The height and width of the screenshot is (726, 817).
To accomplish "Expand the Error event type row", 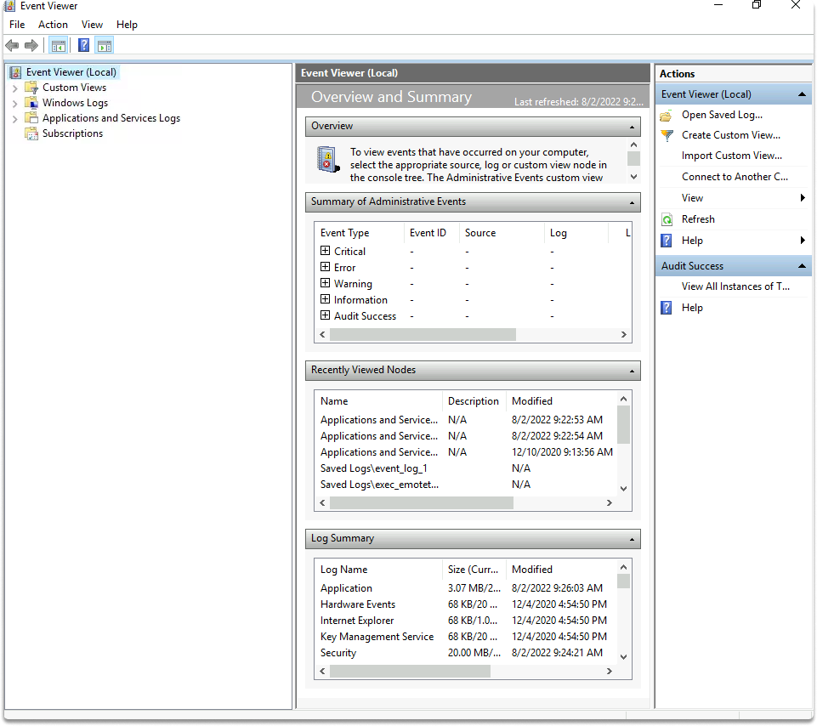I will click(325, 267).
